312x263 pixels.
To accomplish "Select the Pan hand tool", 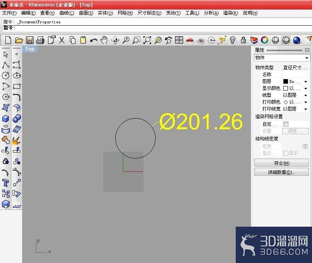I will 104,40.
